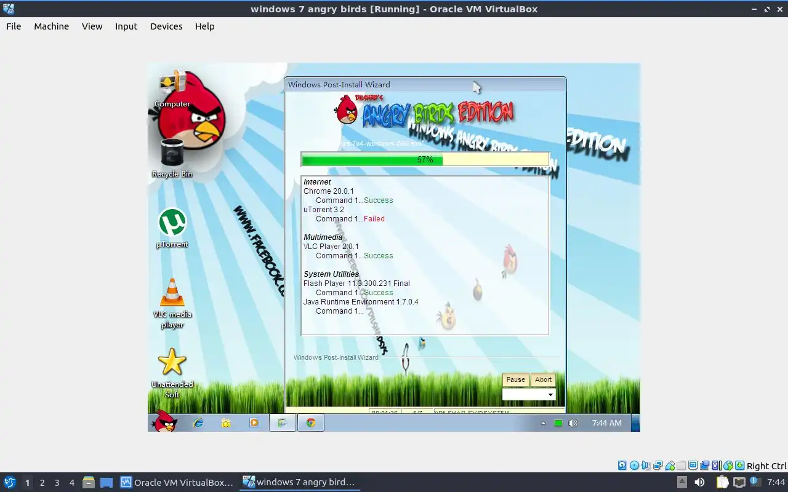The width and height of the screenshot is (788, 492).
Task: Click VirtualBox display settings indicator
Action: tap(693, 466)
